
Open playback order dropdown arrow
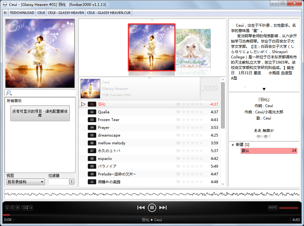coord(31,208)
